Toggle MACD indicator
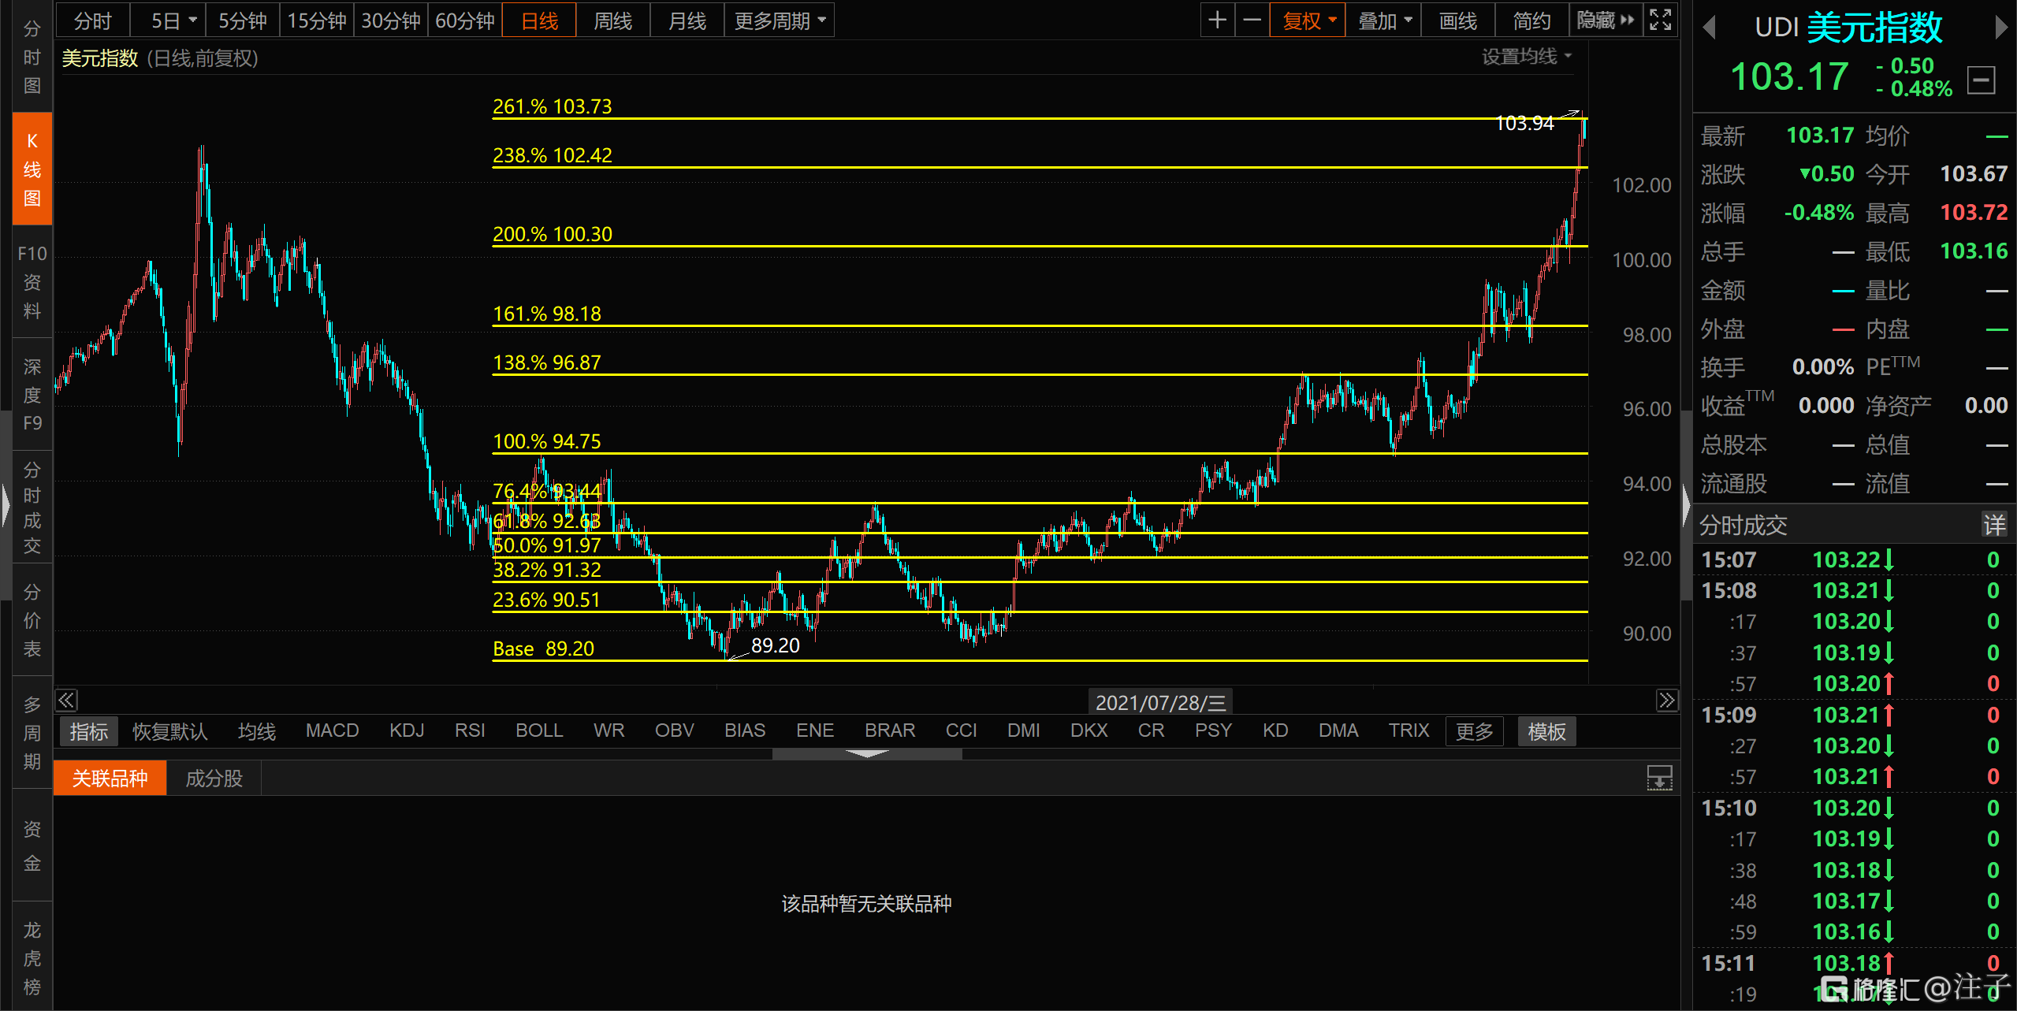 pyautogui.click(x=332, y=730)
